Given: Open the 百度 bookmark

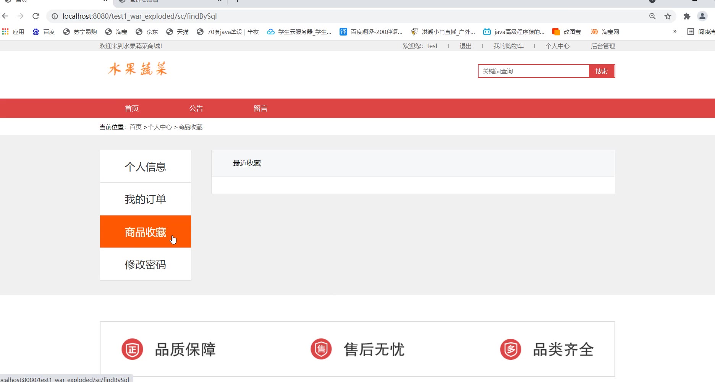Looking at the screenshot, I should coord(44,32).
